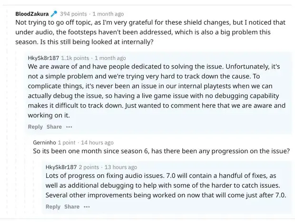Image resolution: width=295 pixels, height=222 pixels.
Task: Collapse the nested thread line beside the 7.0 reply
Action: (33, 186)
